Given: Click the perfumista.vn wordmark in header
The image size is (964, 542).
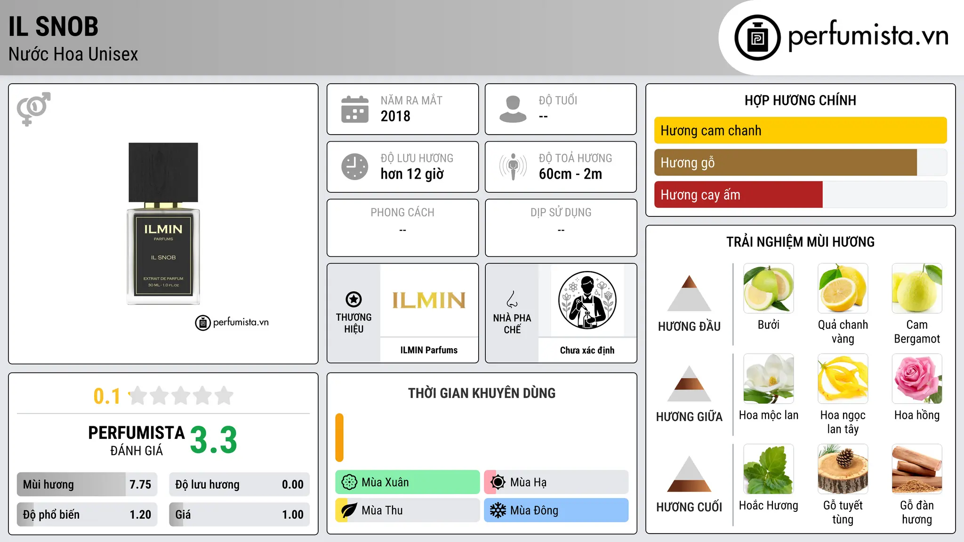Looking at the screenshot, I should 868,36.
